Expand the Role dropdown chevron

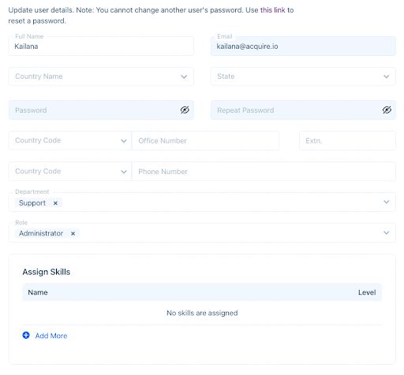point(386,232)
